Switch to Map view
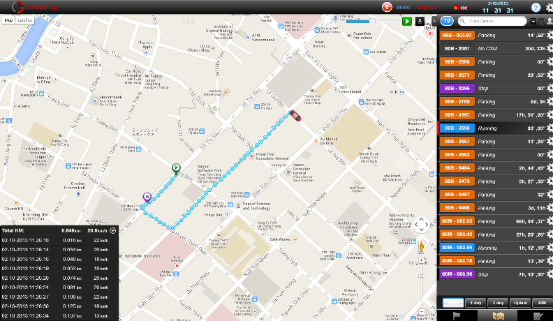 pyautogui.click(x=8, y=20)
